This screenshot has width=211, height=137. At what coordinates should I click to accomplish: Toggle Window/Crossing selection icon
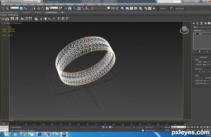tap(34, 8)
